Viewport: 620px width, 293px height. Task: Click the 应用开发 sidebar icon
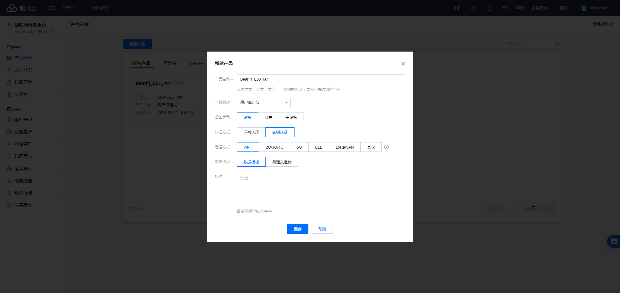tap(9, 70)
